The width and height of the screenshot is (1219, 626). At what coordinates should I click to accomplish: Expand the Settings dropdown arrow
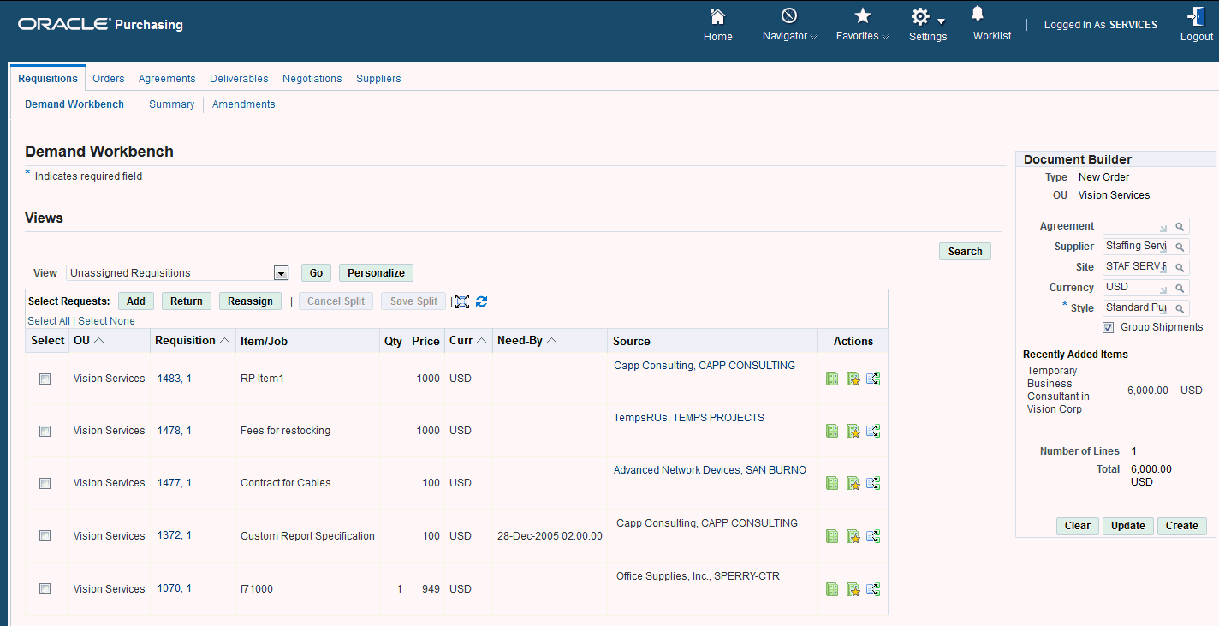coord(941,21)
